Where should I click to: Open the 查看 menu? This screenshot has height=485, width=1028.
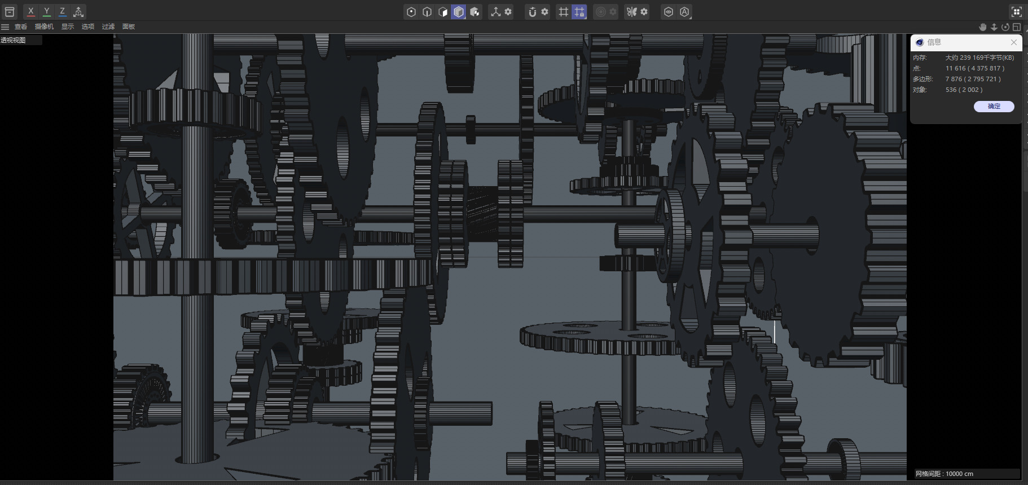(x=21, y=27)
